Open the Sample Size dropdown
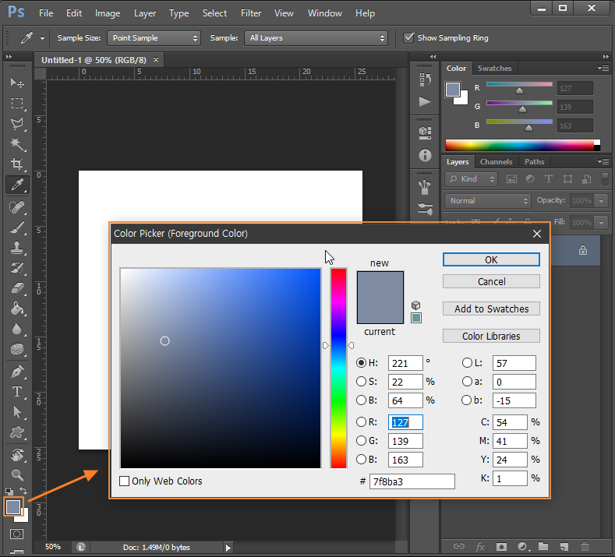 [154, 38]
